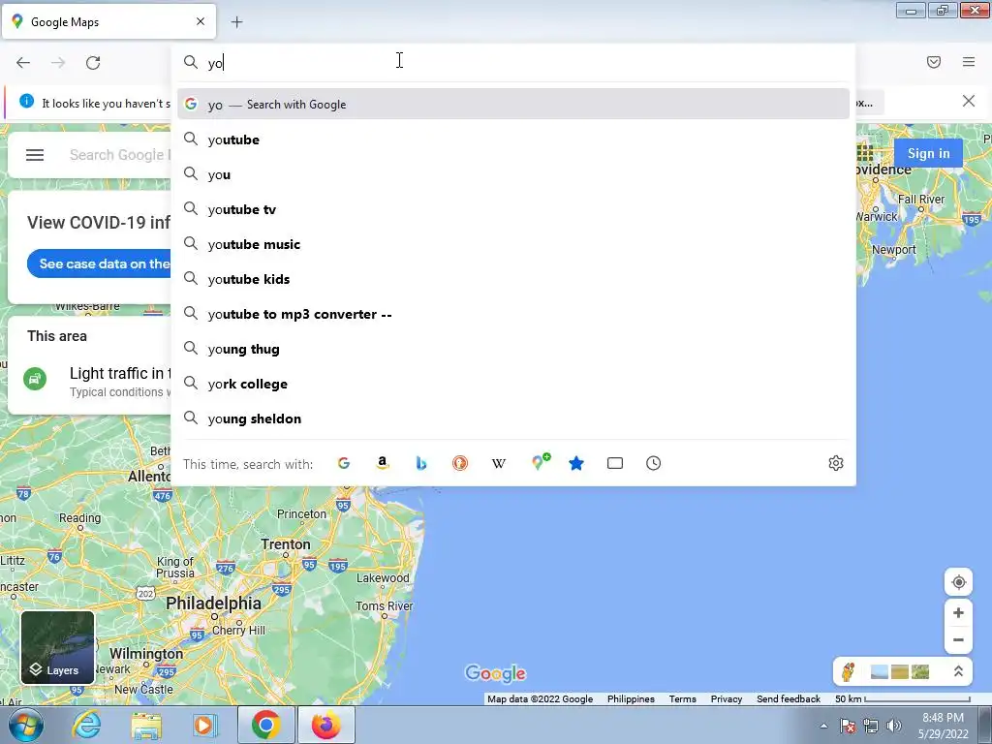Screen dimensions: 992x744
Task: Select the 'youtube kids' suggestion
Action: click(x=513, y=278)
